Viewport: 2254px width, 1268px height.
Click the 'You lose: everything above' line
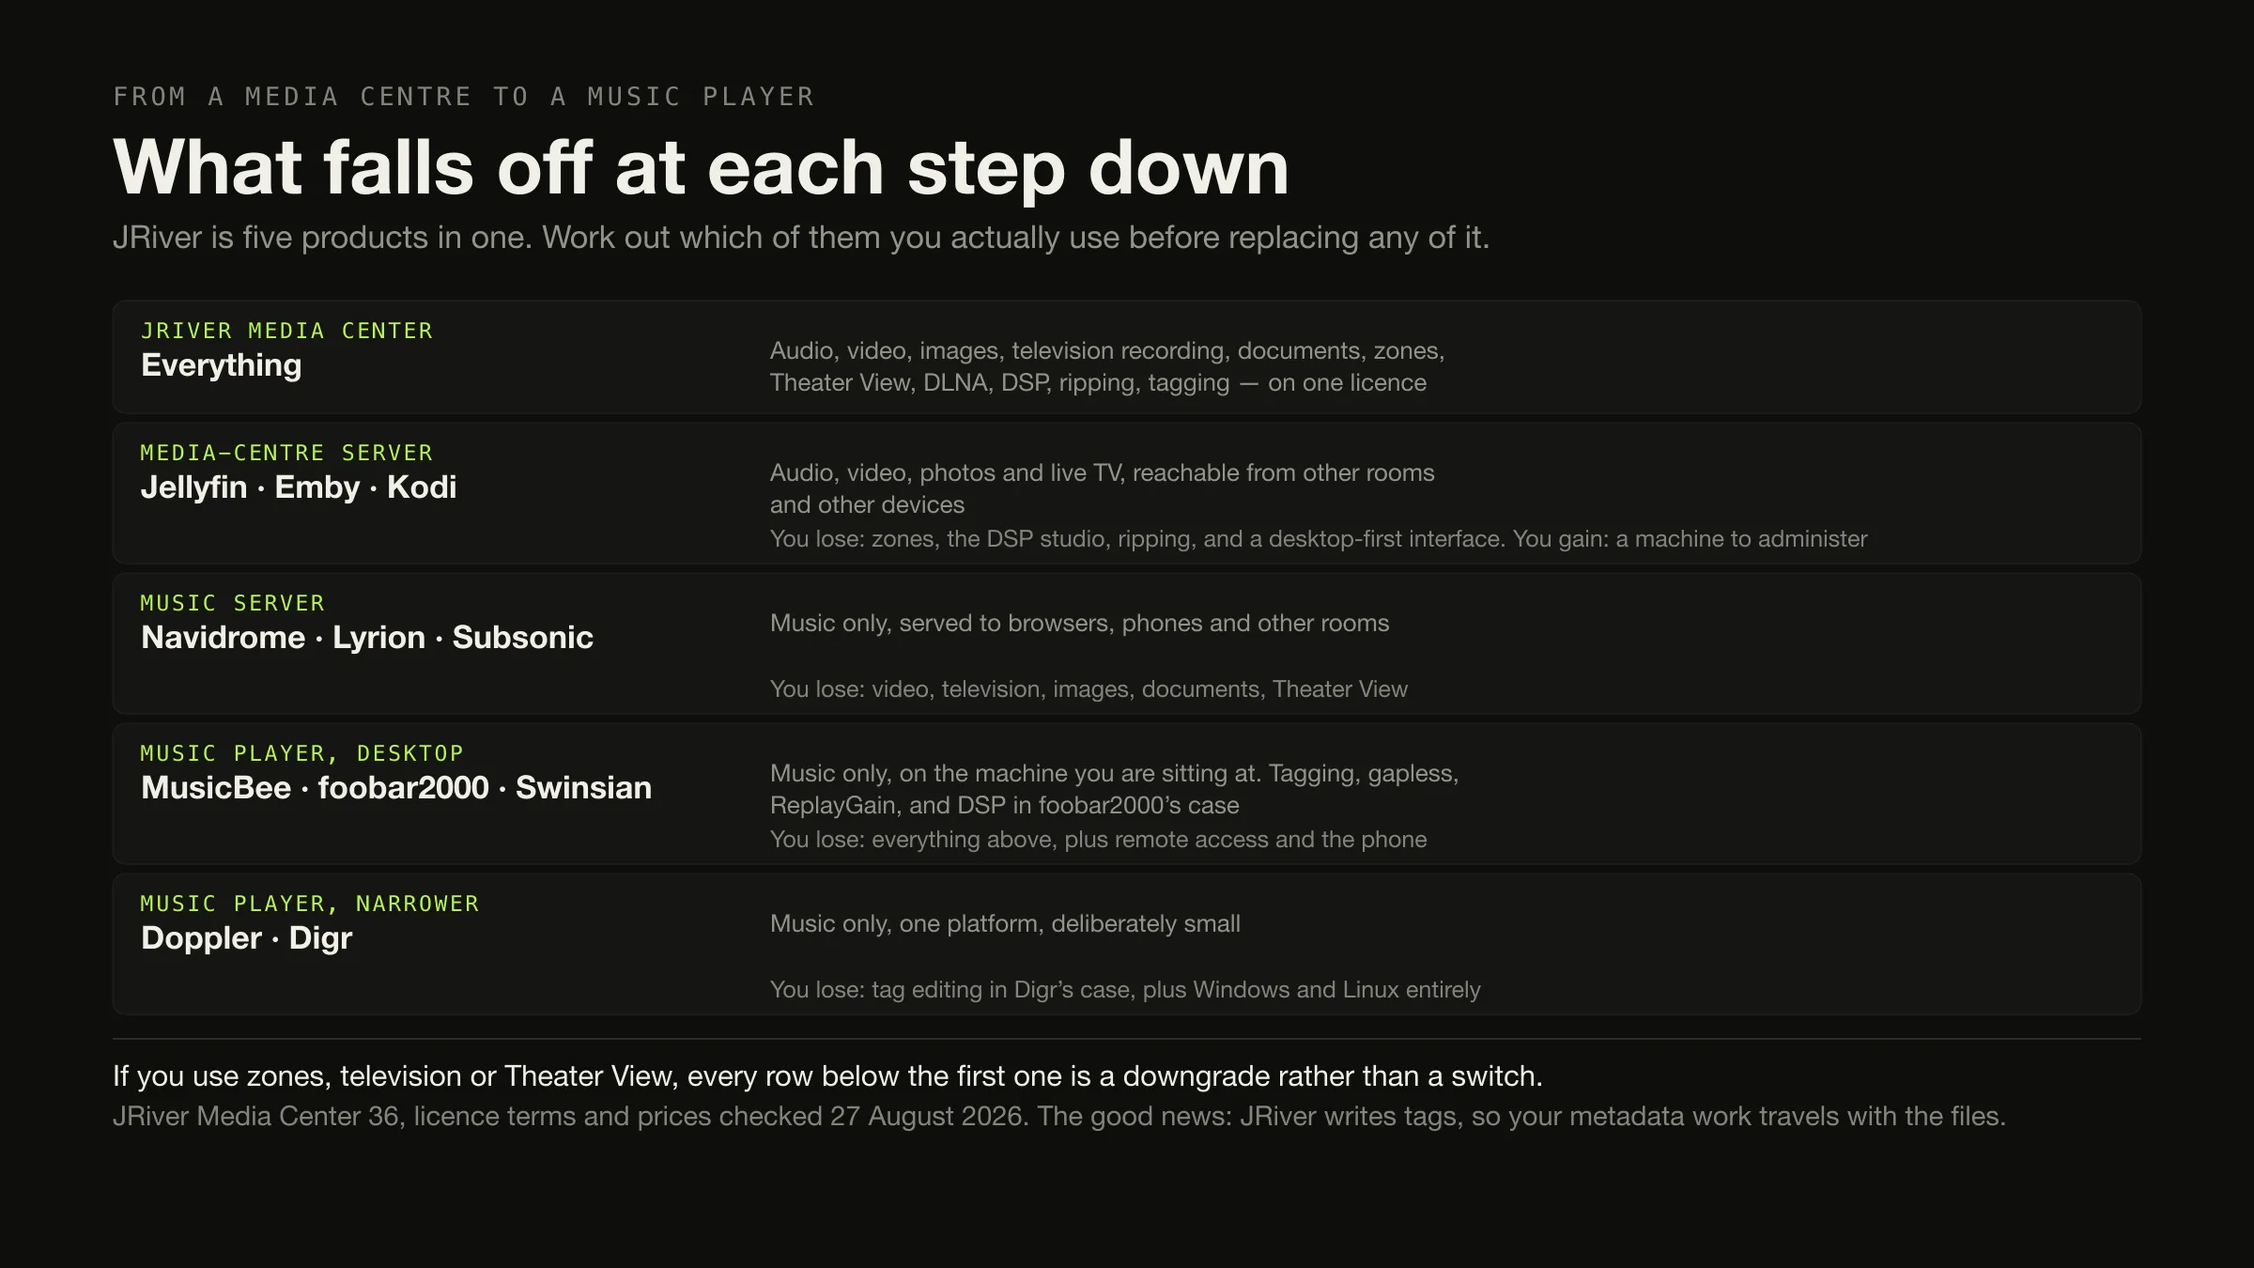point(1098,840)
